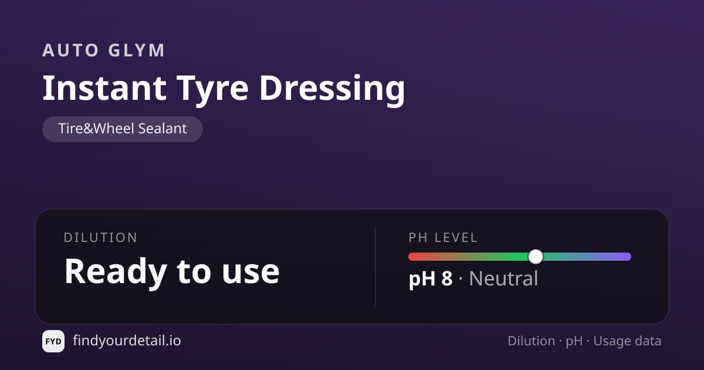
Task: Click the DILUTION section label
Action: click(x=101, y=237)
